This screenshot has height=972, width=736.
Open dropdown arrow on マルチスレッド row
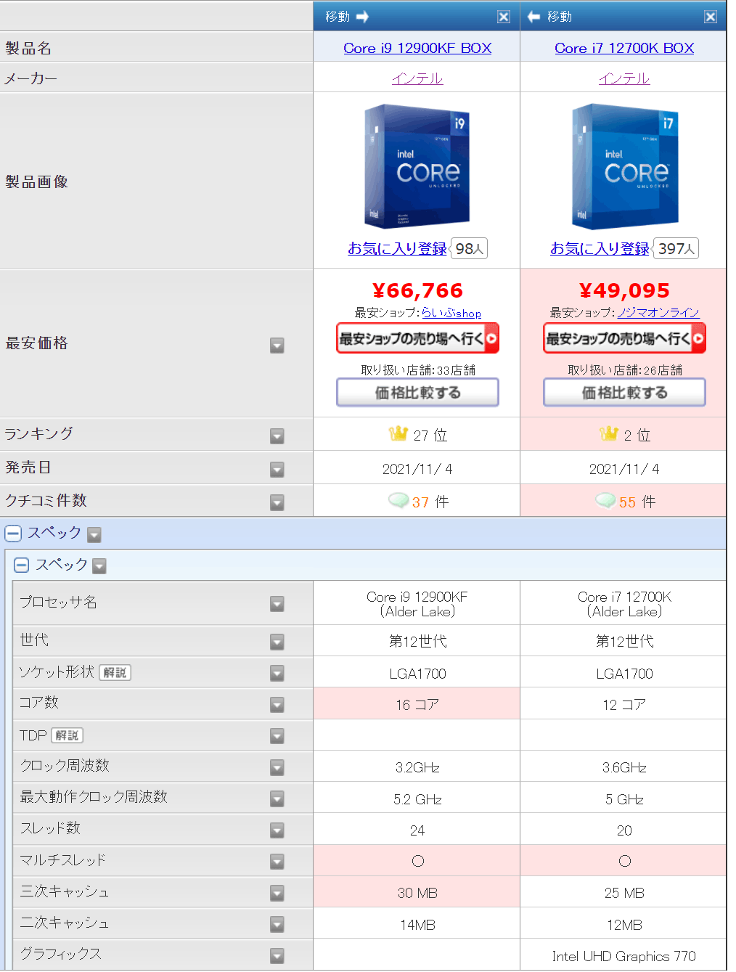click(277, 862)
